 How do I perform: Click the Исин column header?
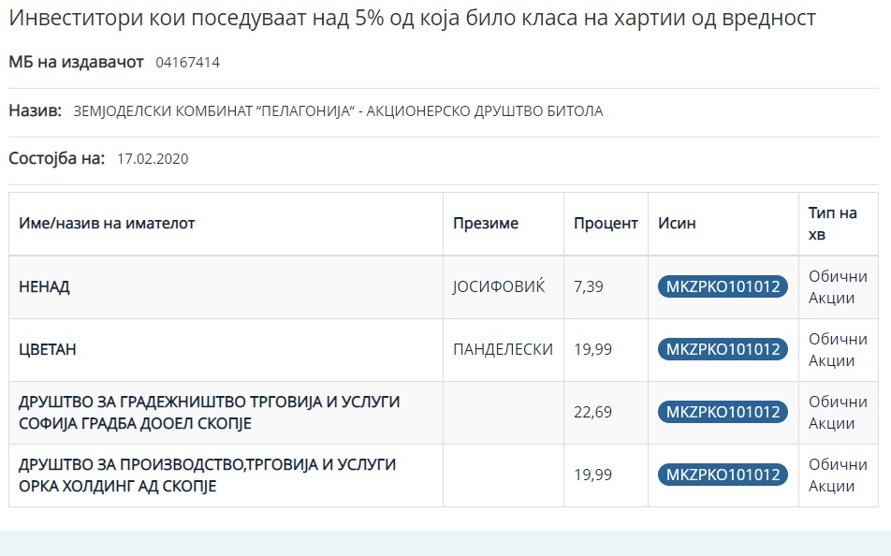[x=677, y=224]
